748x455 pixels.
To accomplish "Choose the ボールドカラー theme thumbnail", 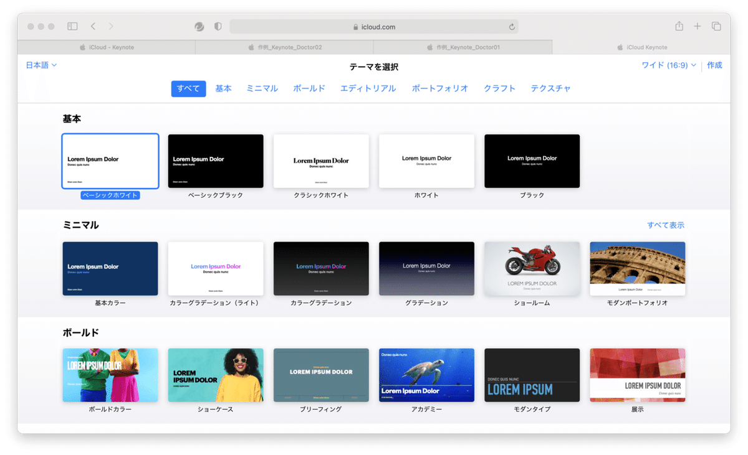I will (110, 375).
